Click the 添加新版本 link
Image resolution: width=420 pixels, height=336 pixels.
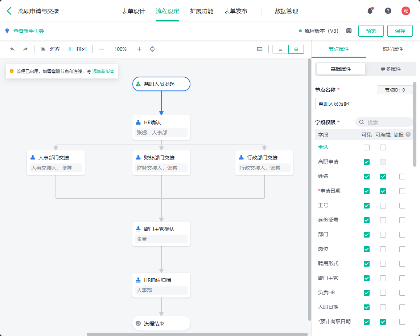point(103,71)
